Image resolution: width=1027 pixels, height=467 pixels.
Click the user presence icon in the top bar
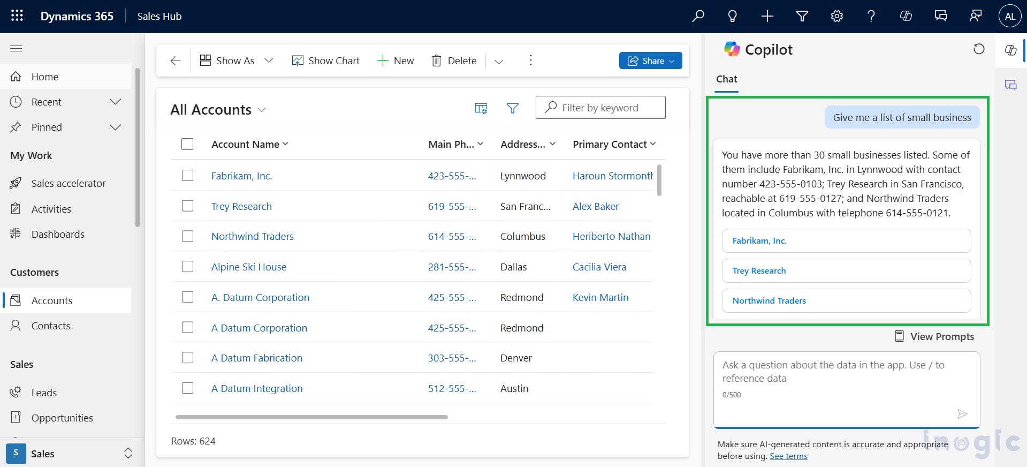(976, 16)
